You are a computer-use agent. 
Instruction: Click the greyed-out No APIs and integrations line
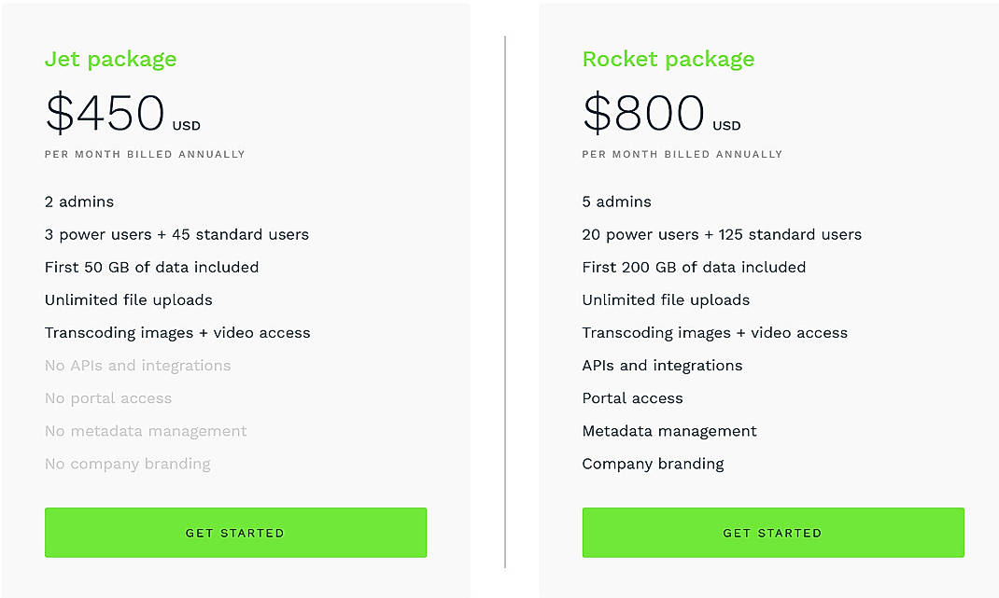137,365
